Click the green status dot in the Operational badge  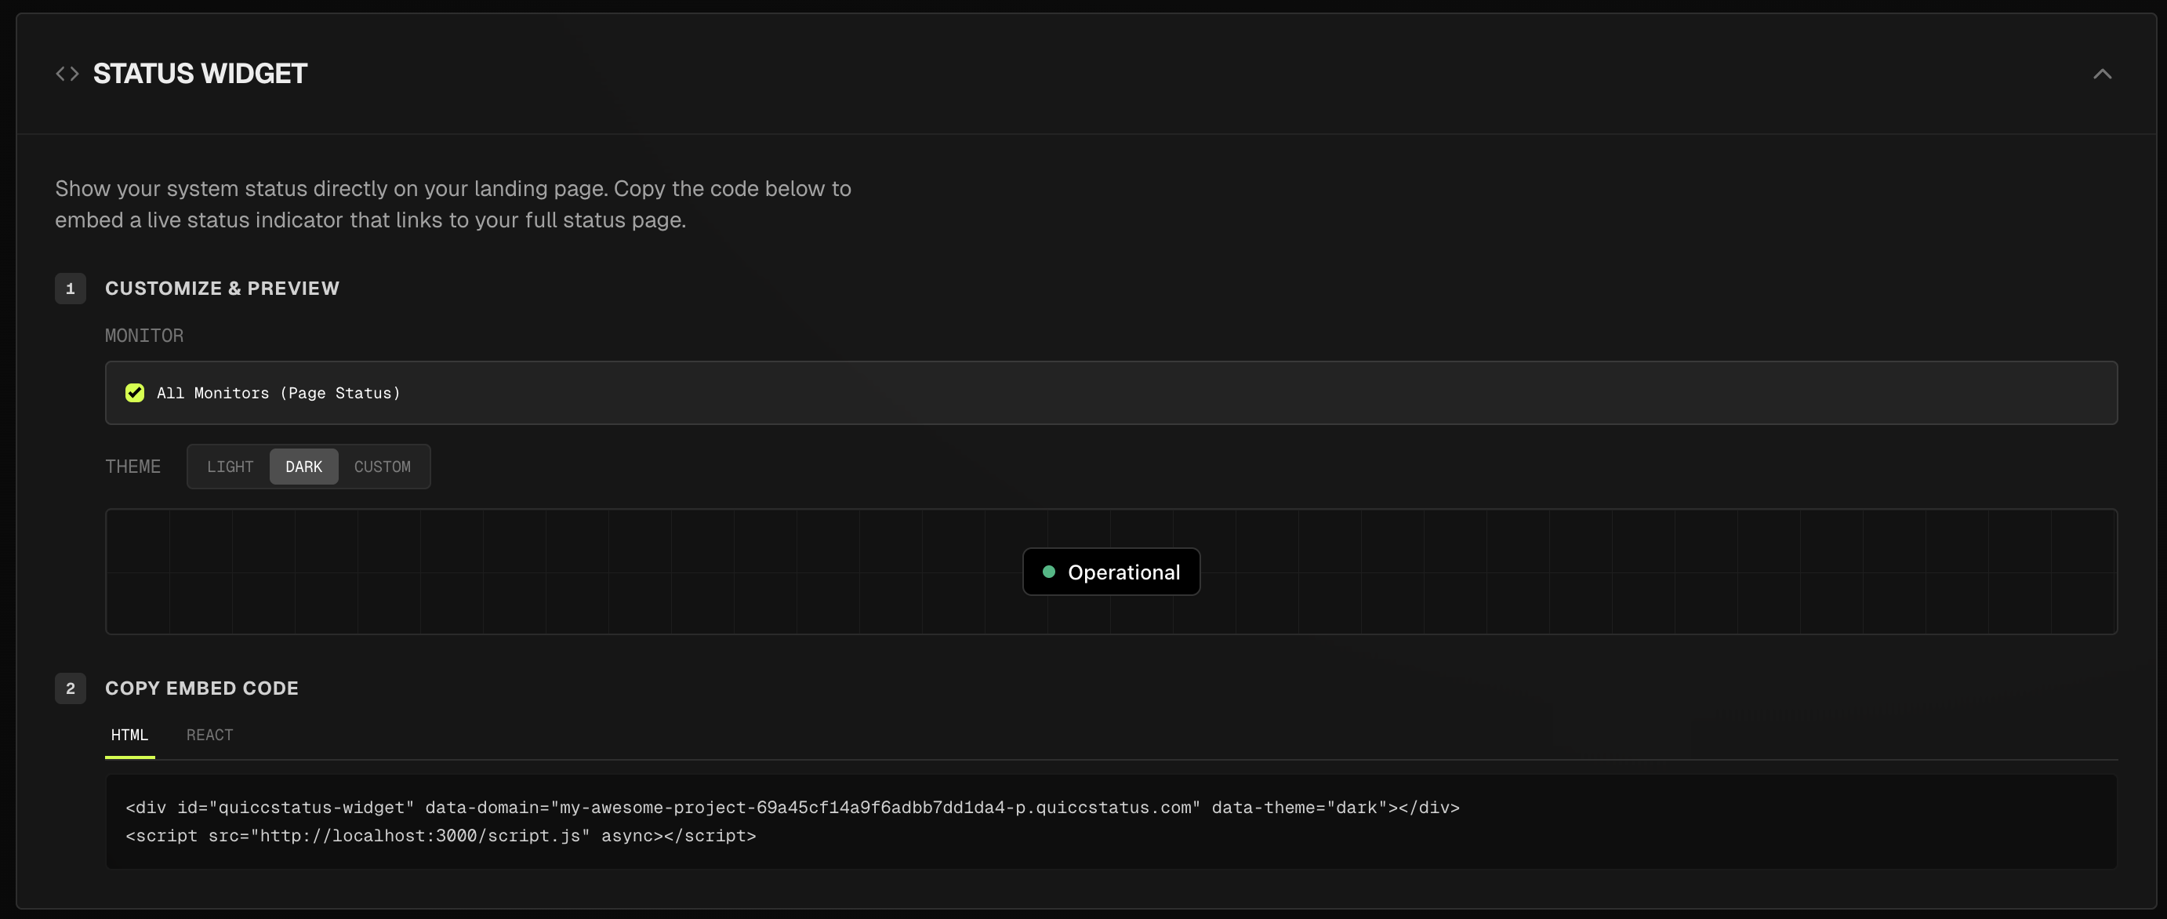[1048, 572]
